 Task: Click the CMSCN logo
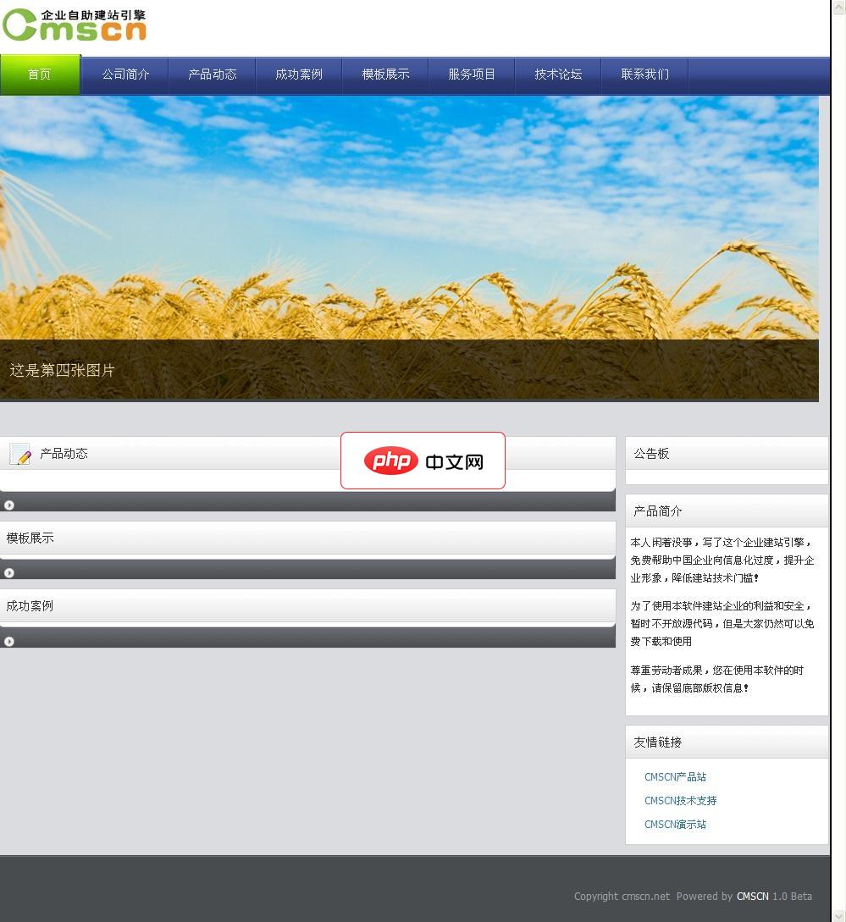click(x=75, y=25)
